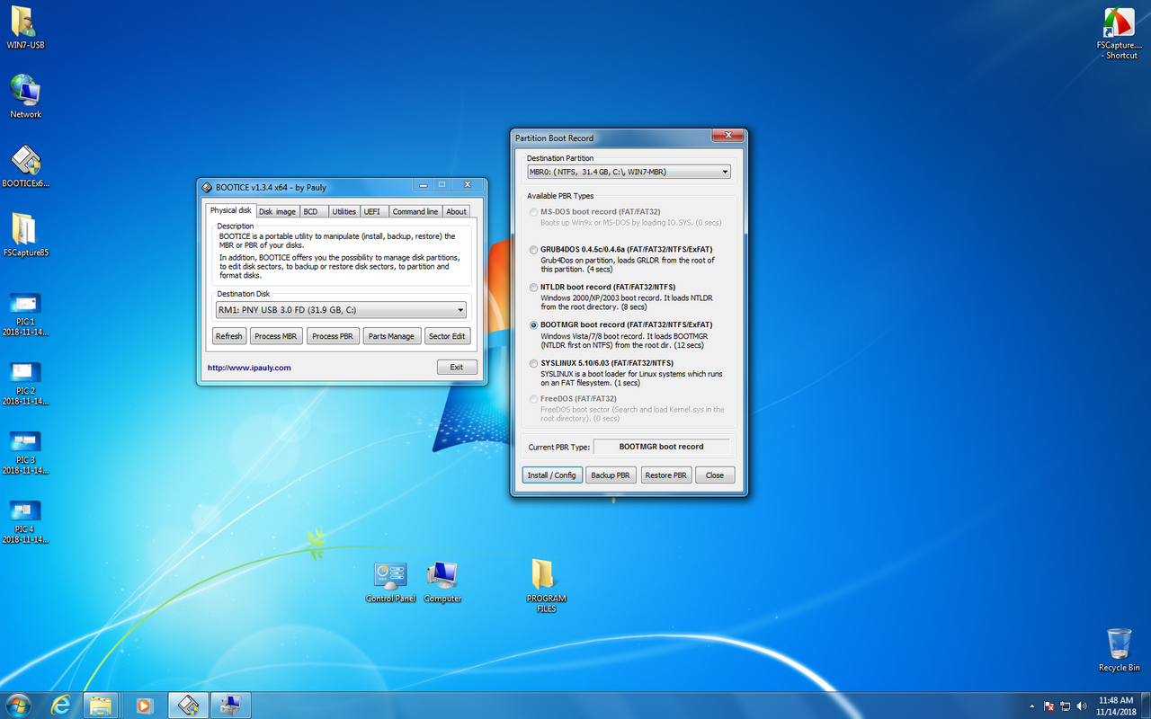1151x719 pixels.
Task: Click the BOOTICE title bar icon
Action: coord(206,187)
